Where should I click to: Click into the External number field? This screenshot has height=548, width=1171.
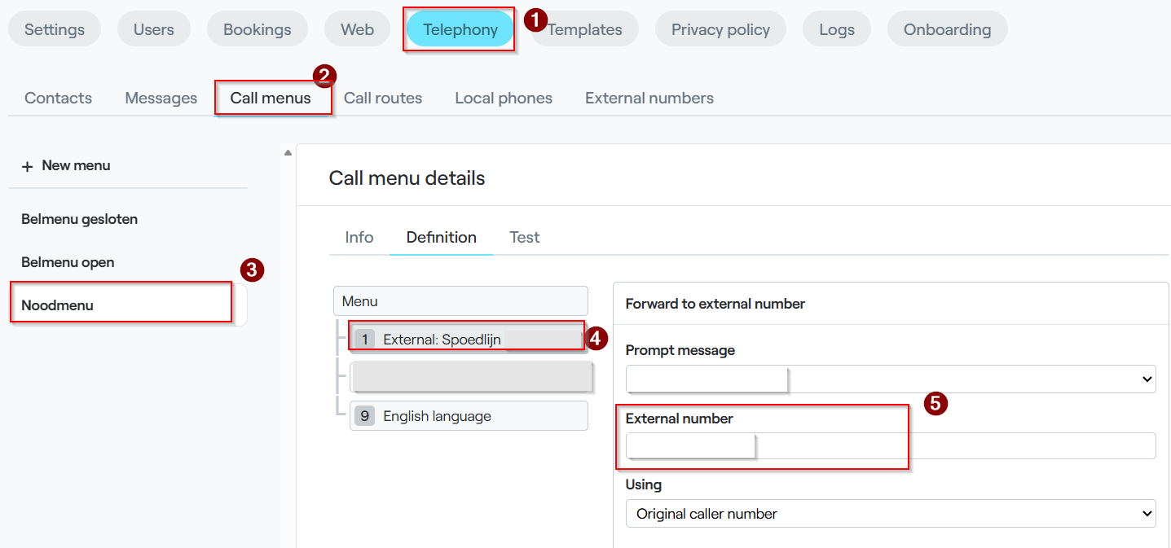point(891,445)
